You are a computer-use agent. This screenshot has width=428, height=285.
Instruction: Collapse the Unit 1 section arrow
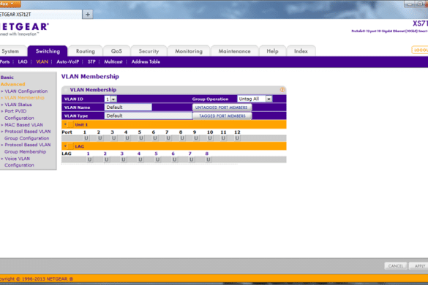click(x=65, y=124)
